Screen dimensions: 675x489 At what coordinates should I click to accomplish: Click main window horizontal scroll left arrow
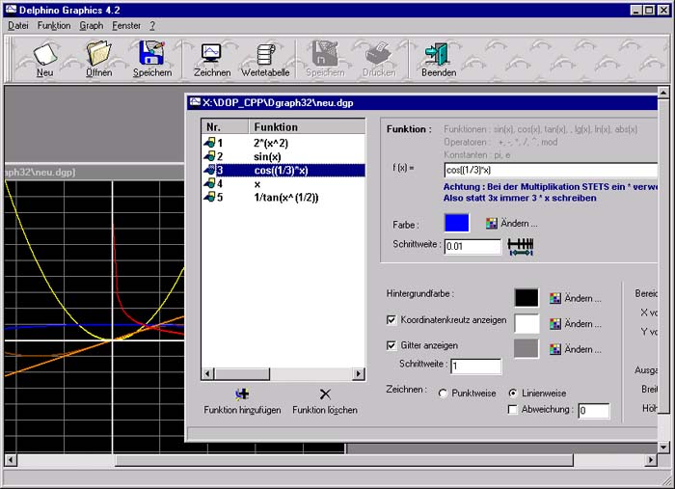11,460
